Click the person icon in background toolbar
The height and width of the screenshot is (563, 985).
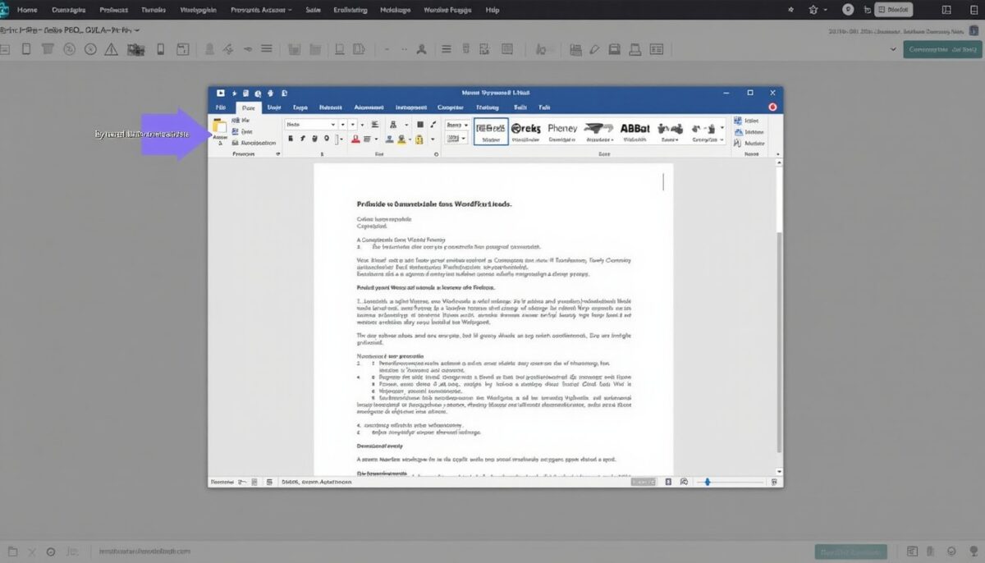coord(422,48)
